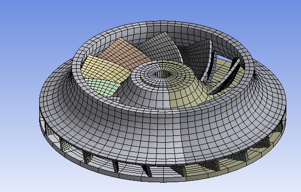Select the teal blade end at outlet gap
This screenshot has height=192, width=301.
point(240,156)
